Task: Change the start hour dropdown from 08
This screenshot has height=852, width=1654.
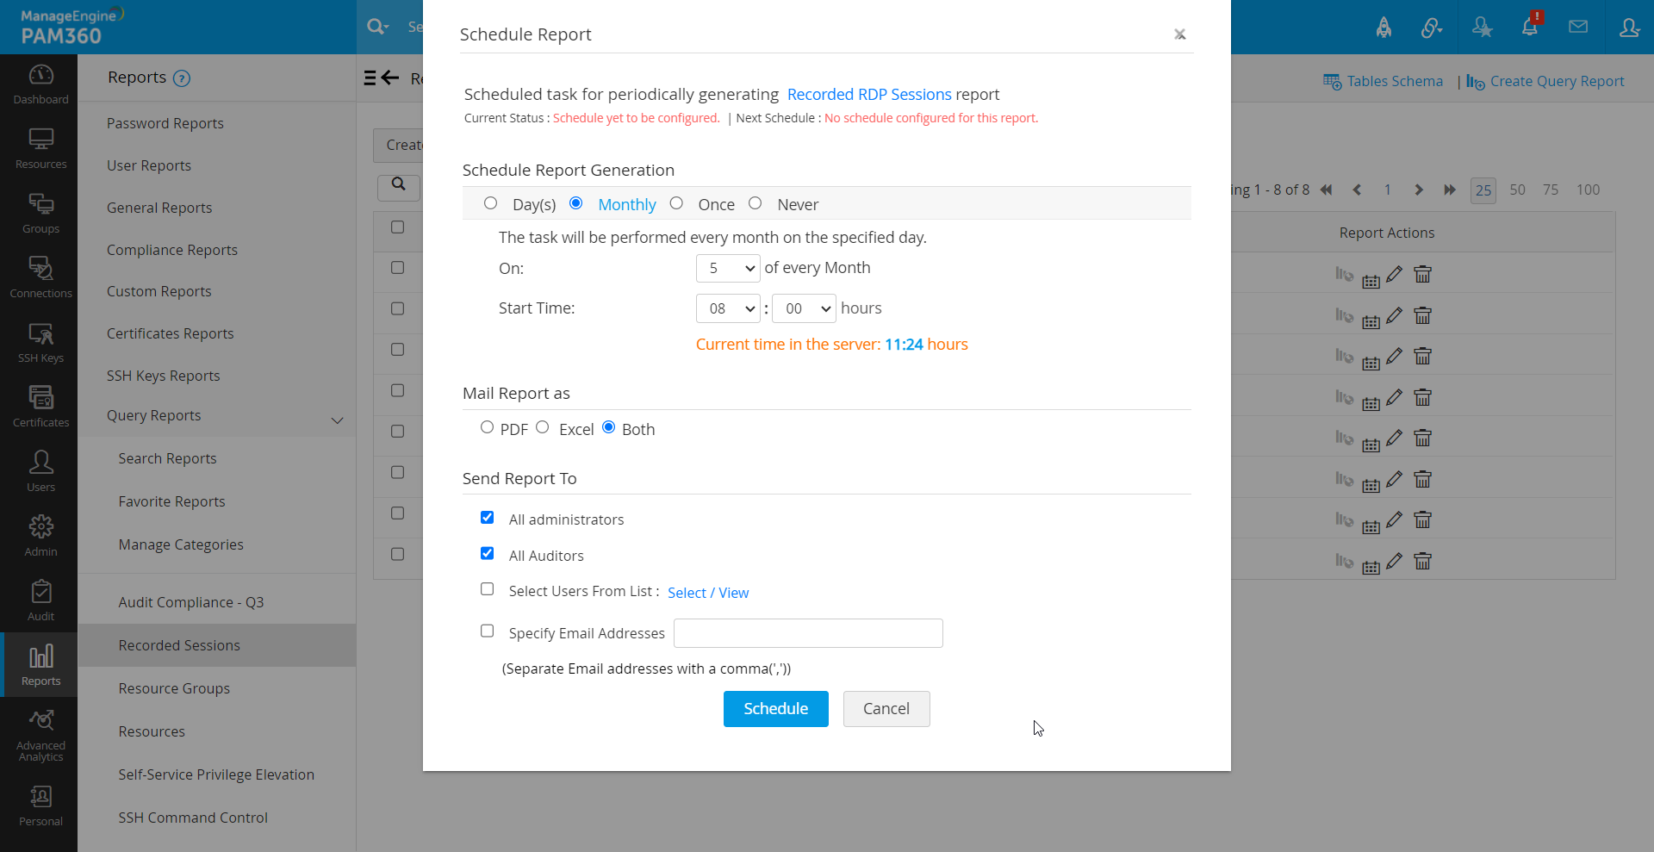Action: [727, 308]
